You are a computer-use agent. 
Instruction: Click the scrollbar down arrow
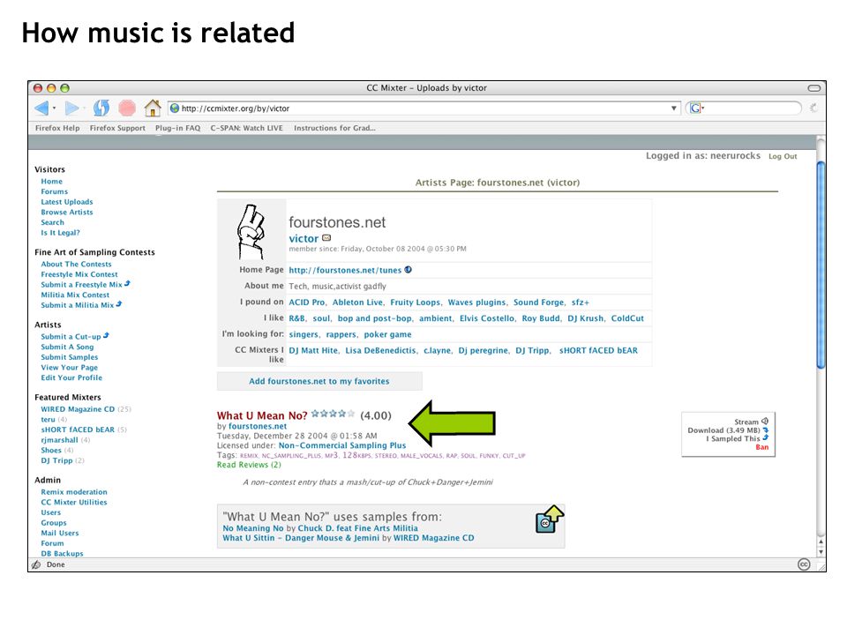(x=821, y=552)
